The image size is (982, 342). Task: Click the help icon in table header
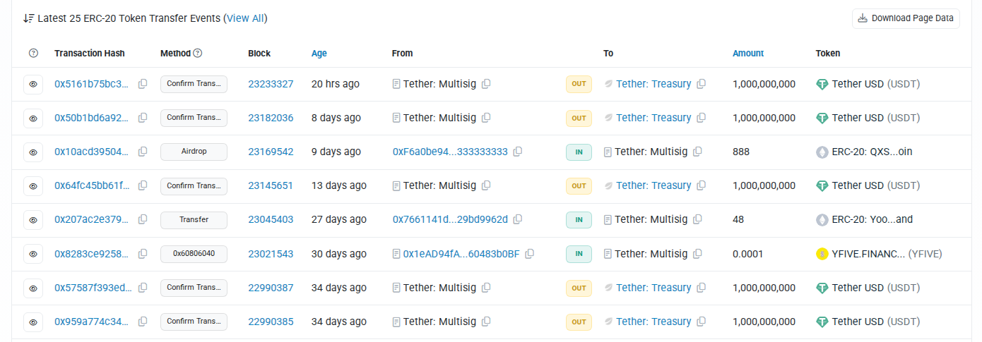click(x=33, y=53)
